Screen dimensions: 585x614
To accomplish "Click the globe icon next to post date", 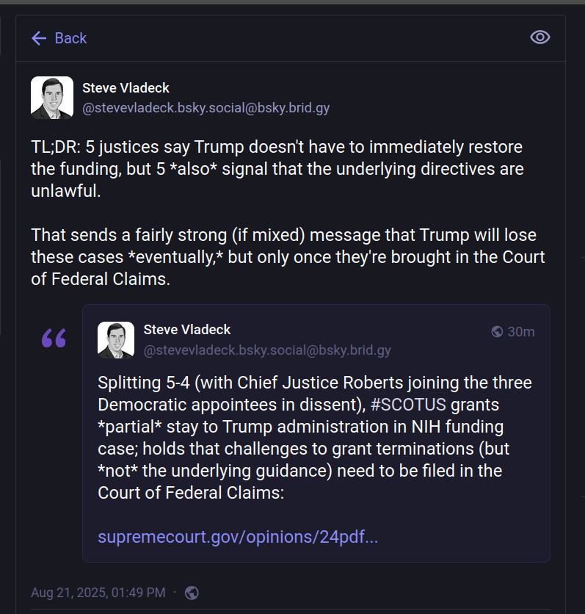I will tap(192, 592).
